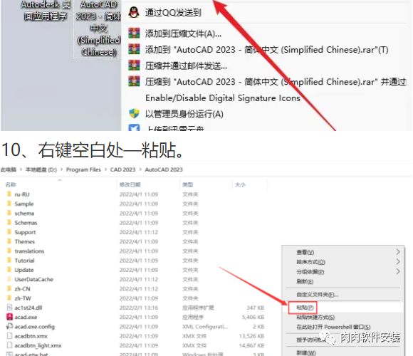Open the 新建(W) submenu entry

(306, 352)
